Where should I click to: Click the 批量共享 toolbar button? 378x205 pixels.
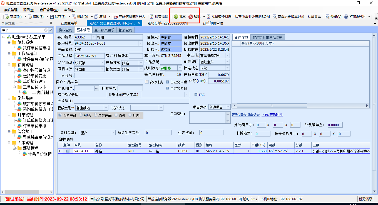point(314,17)
